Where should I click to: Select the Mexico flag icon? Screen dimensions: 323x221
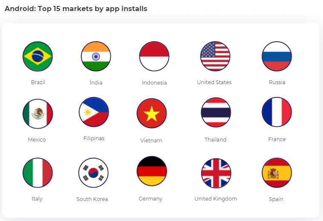[x=37, y=113]
